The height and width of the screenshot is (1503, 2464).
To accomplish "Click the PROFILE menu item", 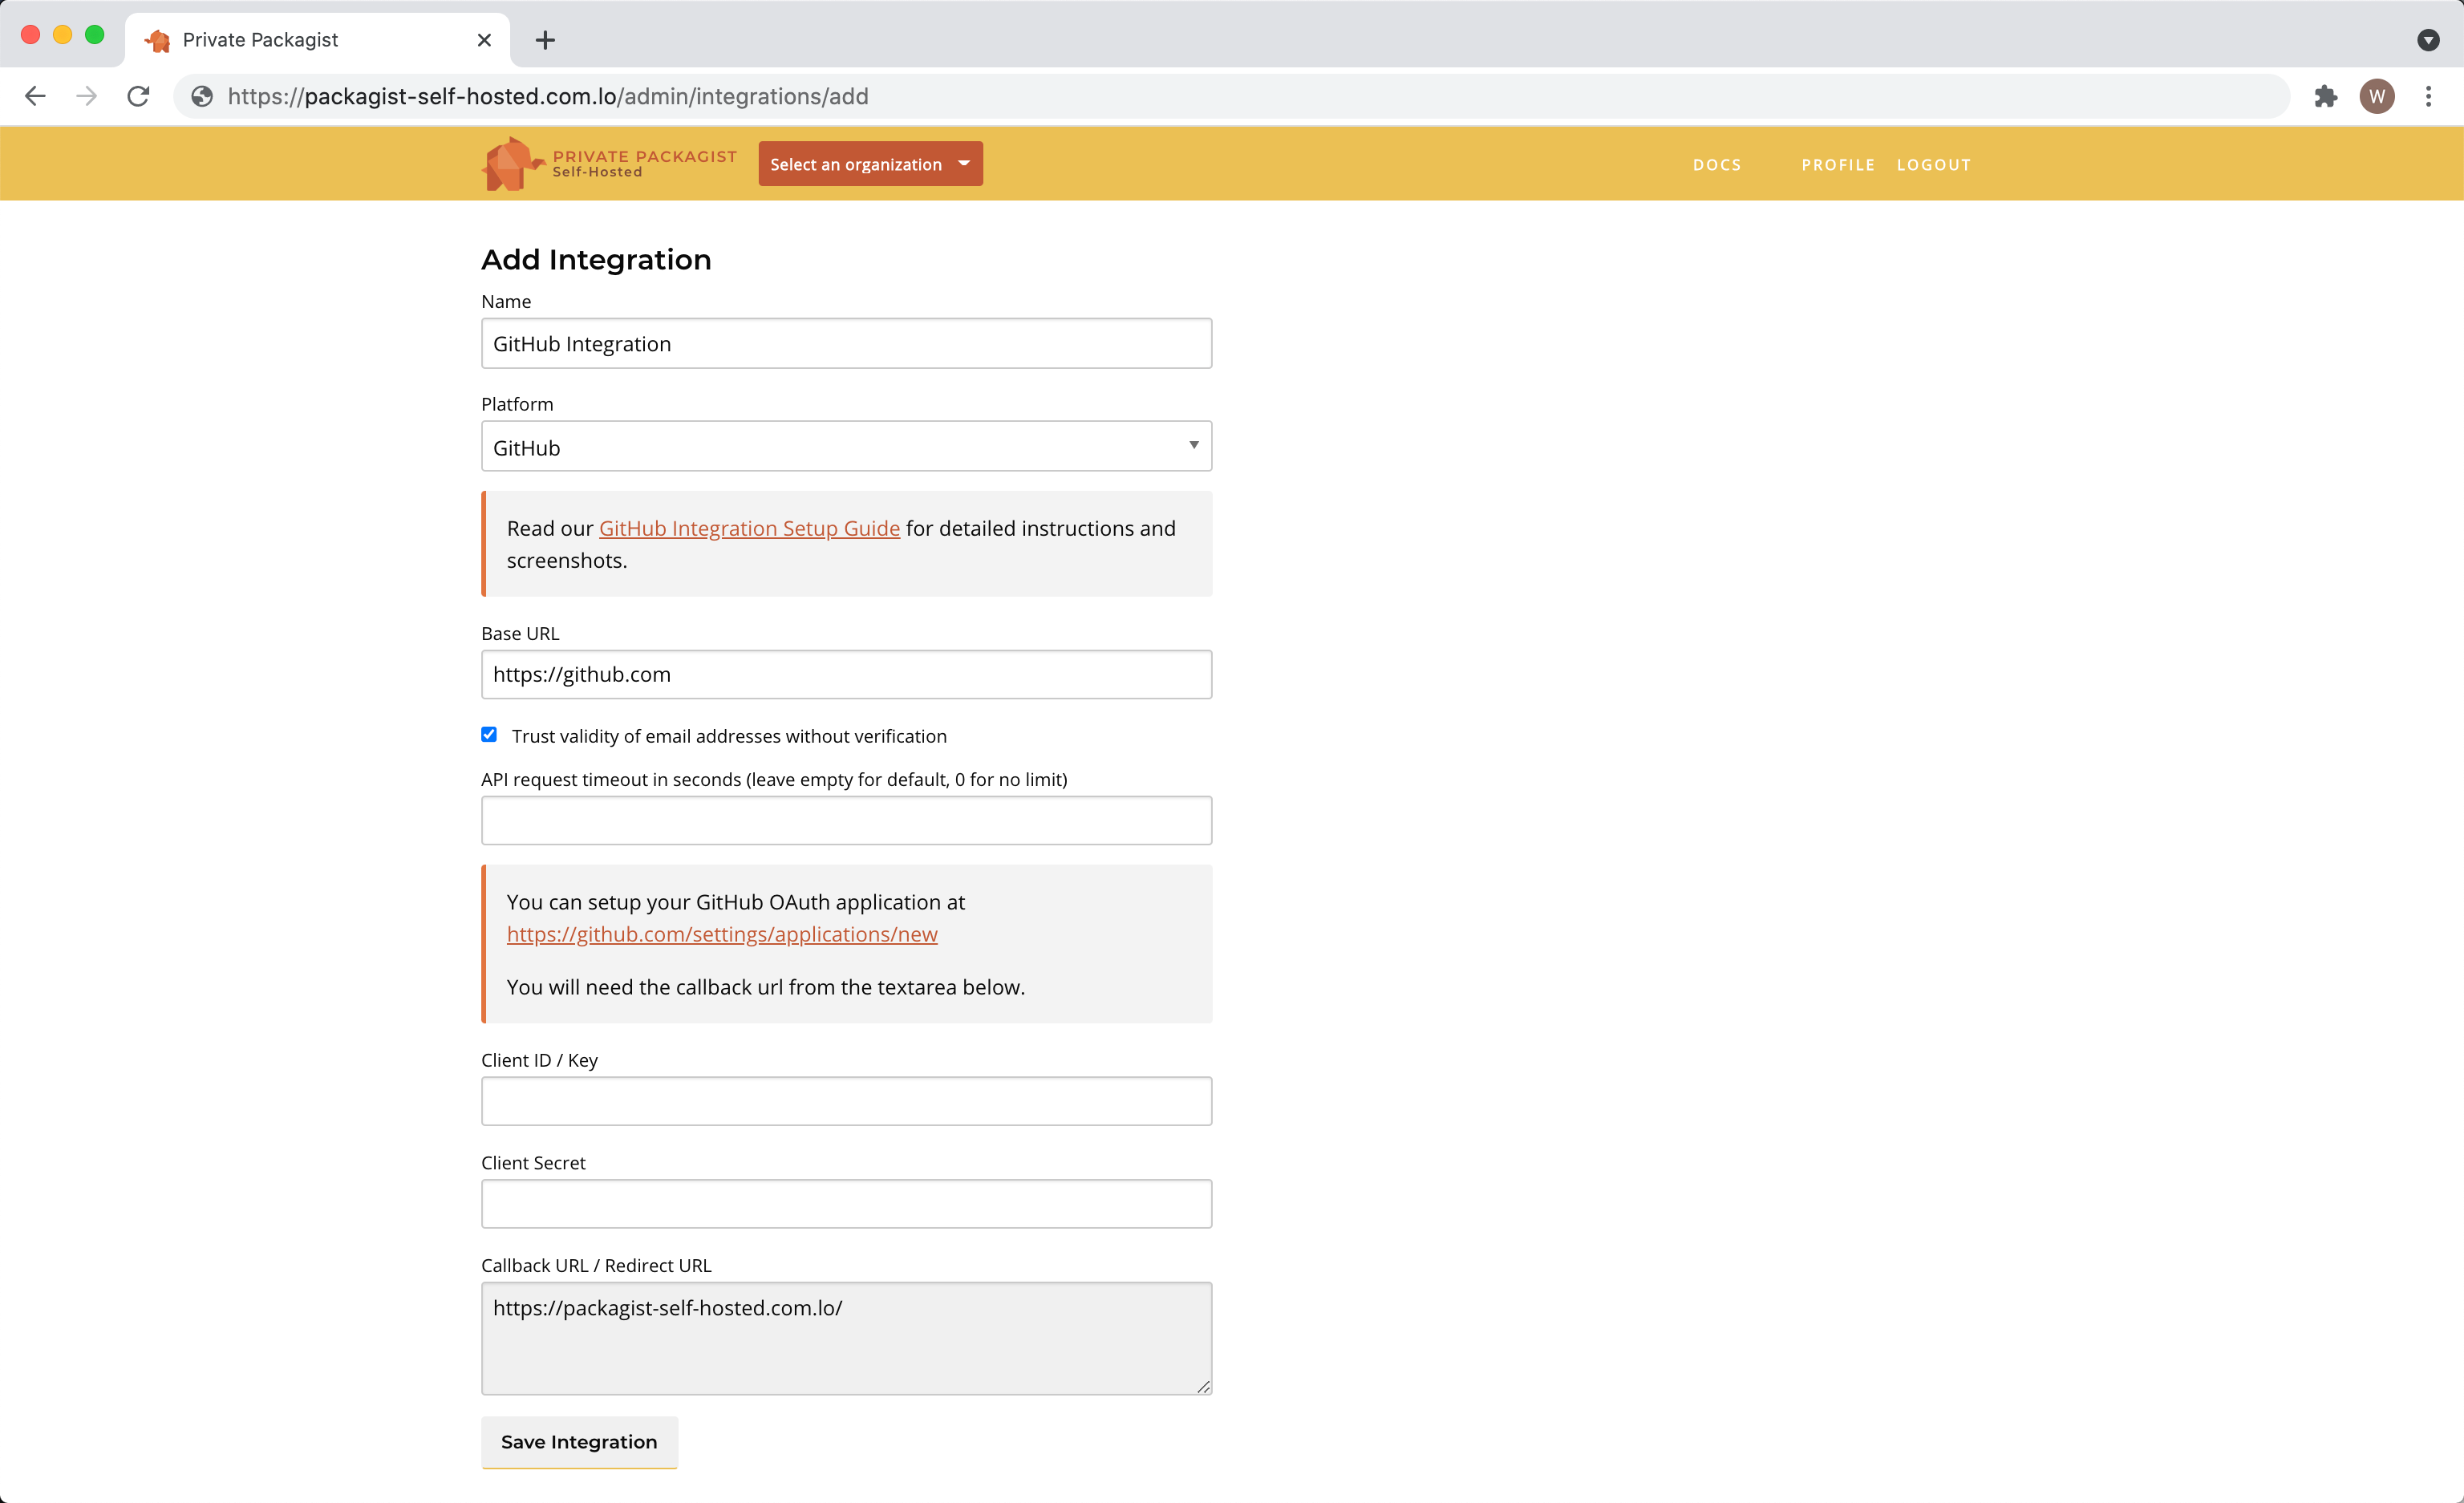I will (1838, 164).
